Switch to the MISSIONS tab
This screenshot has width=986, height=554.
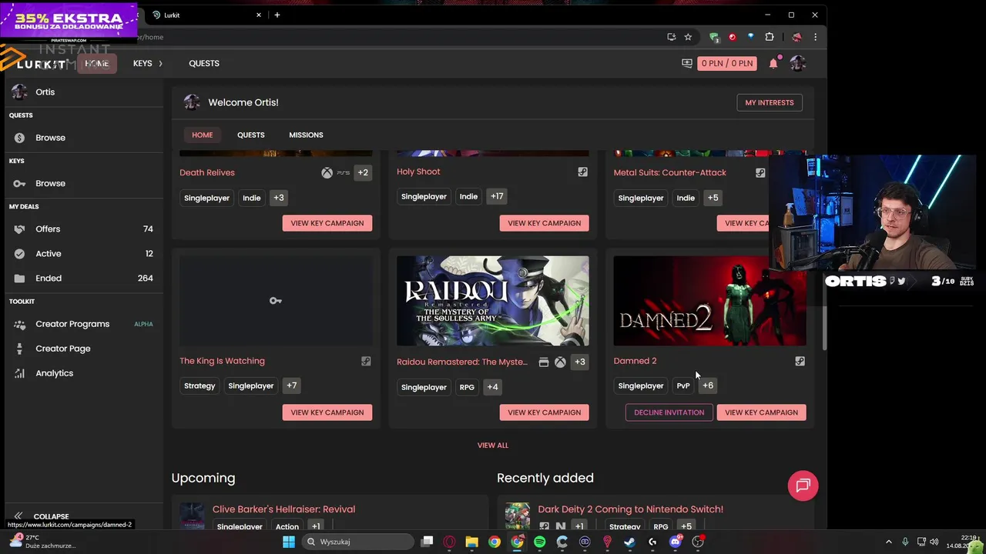pyautogui.click(x=306, y=135)
